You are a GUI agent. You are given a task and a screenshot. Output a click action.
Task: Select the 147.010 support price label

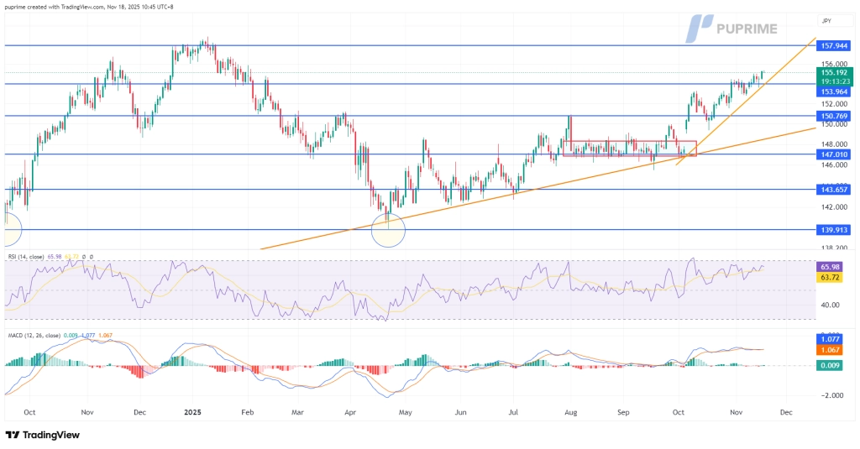tap(834, 154)
